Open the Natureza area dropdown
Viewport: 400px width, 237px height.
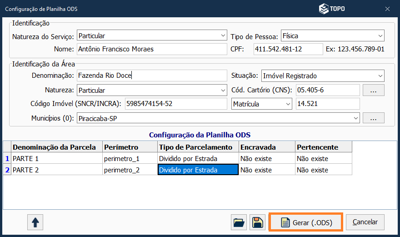tap(223, 90)
